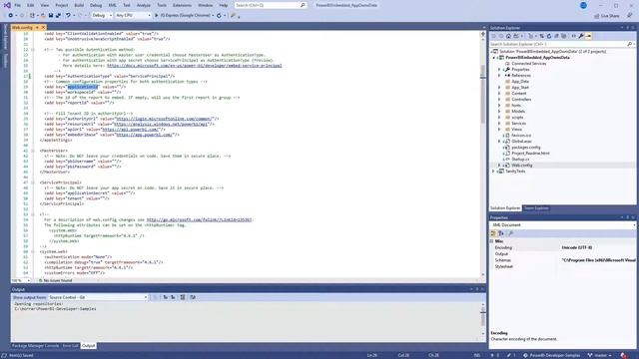
Task: Click Refresh icon in Solution Explorer toolbar
Action: (549, 36)
